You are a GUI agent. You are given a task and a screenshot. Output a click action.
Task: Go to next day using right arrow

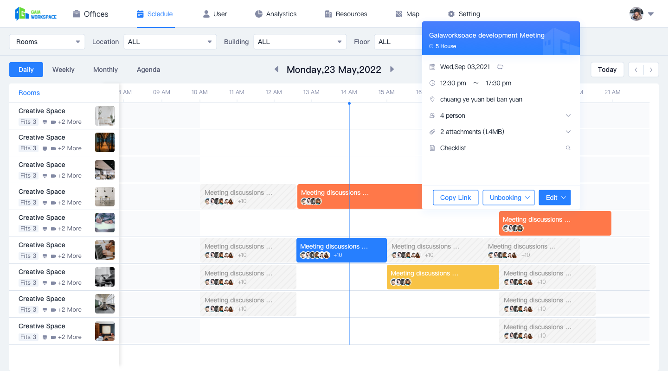tap(392, 70)
